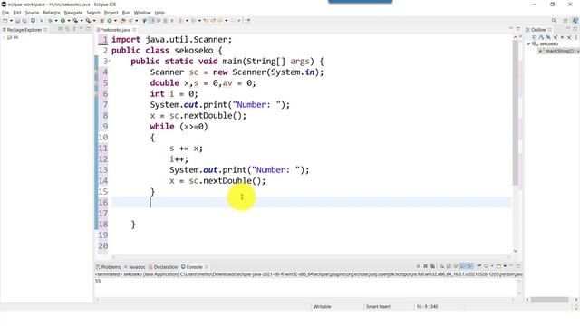The image size is (580, 326).
Task: Open Package Explorer view menu
Action: pyautogui.click(x=74, y=29)
